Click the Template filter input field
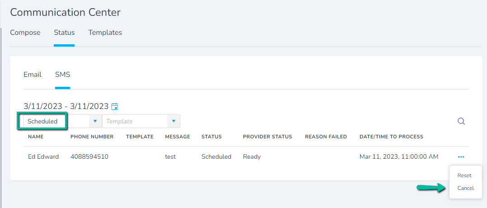 click(x=135, y=121)
